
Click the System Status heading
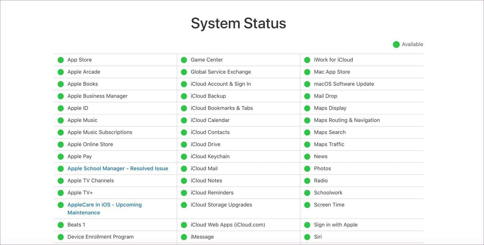(x=239, y=23)
